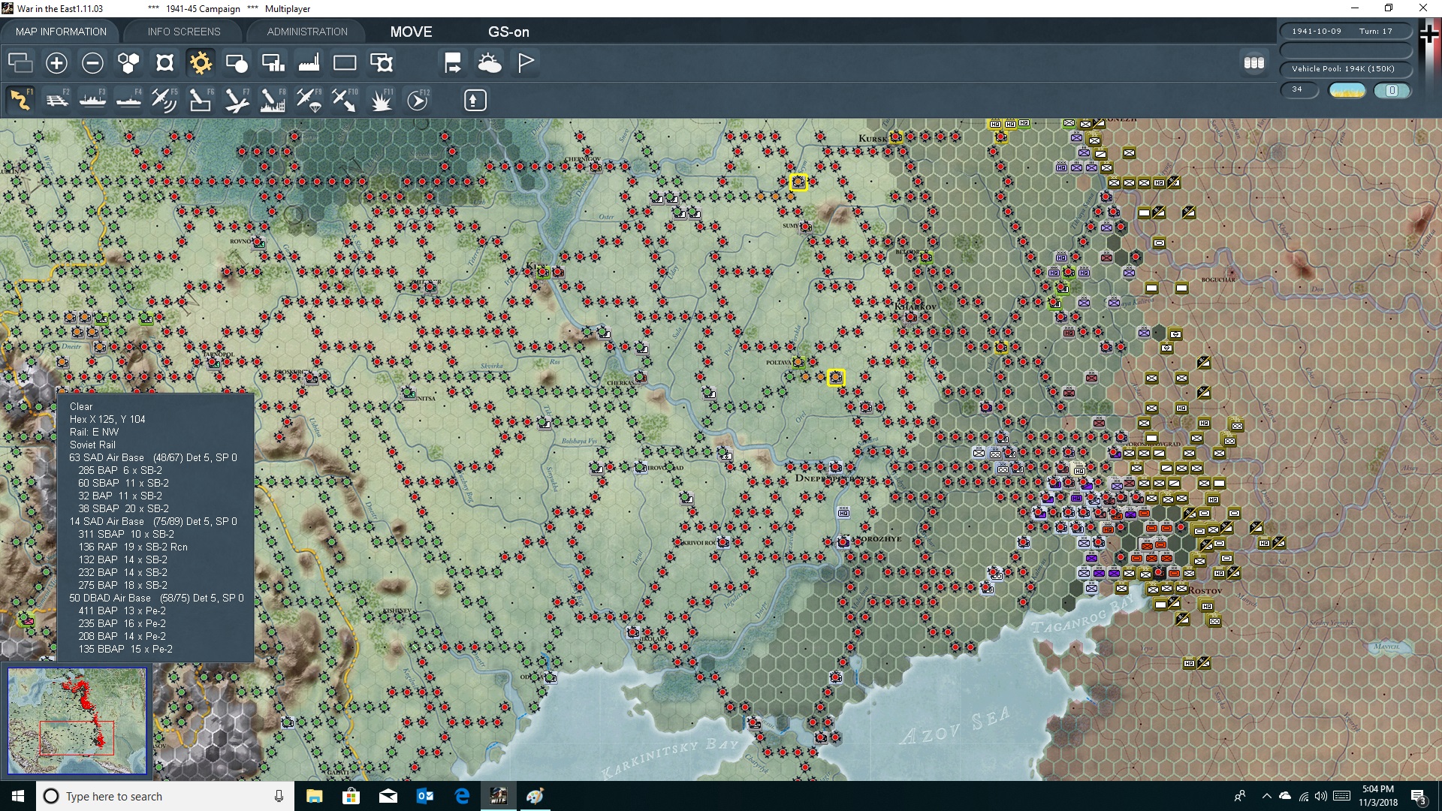Click the screen-with-bars chart icon
This screenshot has width=1442, height=811.
coord(273,62)
